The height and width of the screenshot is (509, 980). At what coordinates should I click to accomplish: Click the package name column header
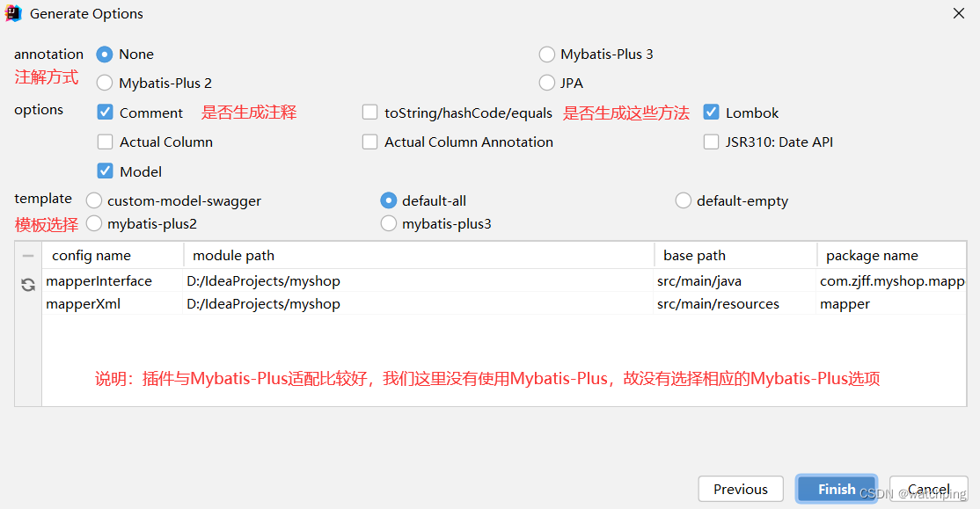pyautogui.click(x=891, y=256)
